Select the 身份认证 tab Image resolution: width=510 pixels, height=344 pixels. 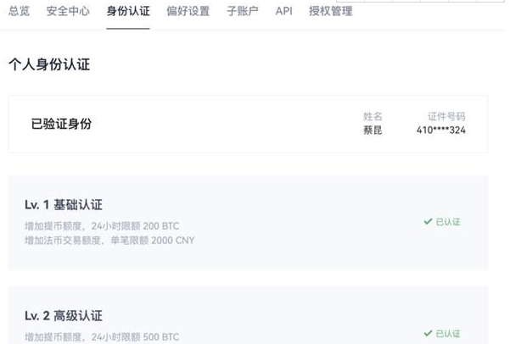[128, 11]
